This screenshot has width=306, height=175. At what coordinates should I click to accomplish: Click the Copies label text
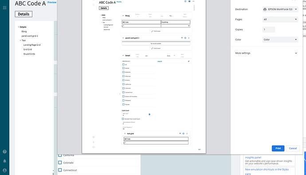[x=239, y=29]
